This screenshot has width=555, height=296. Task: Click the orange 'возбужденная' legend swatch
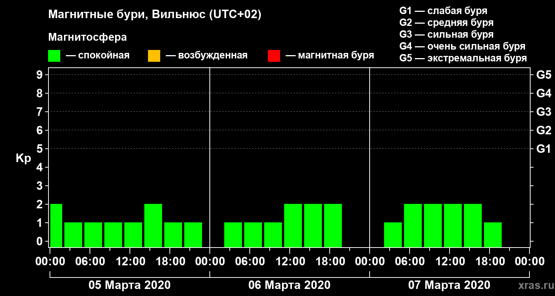click(154, 56)
